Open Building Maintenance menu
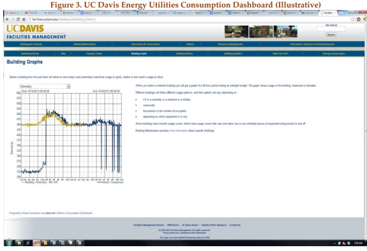Screen dimensions: 367x251 (x=84, y=44)
